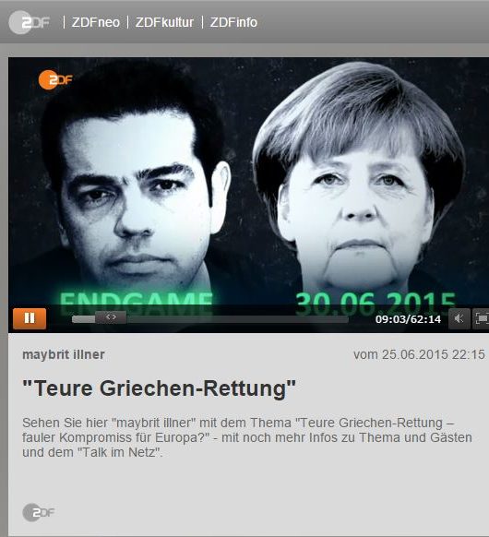The width and height of the screenshot is (489, 537).
Task: Pause the video with the orange button
Action: click(x=30, y=318)
